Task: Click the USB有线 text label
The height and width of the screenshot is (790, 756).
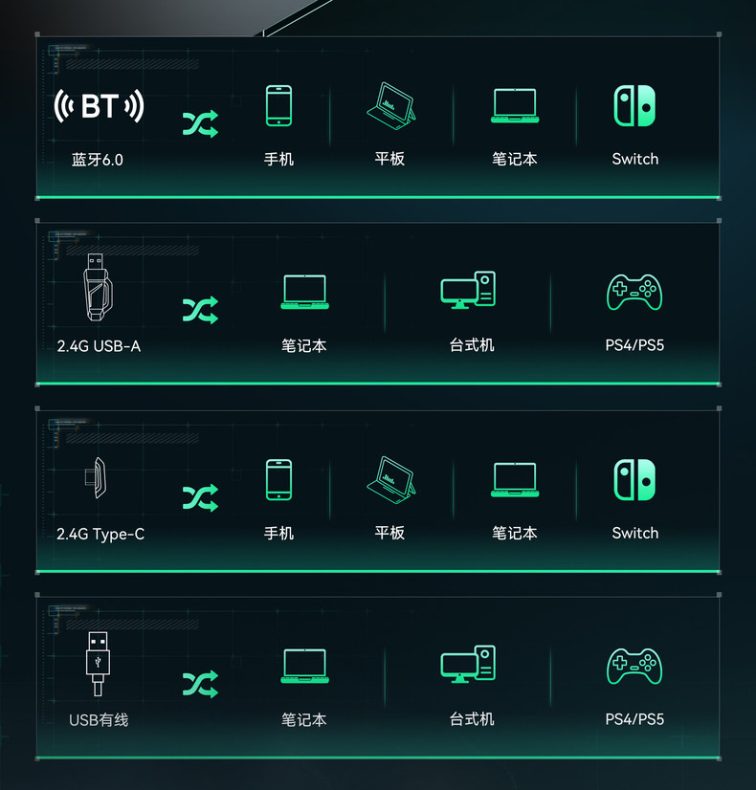Action: [99, 720]
